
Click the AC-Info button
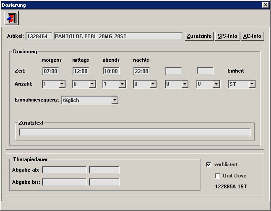[252, 36]
